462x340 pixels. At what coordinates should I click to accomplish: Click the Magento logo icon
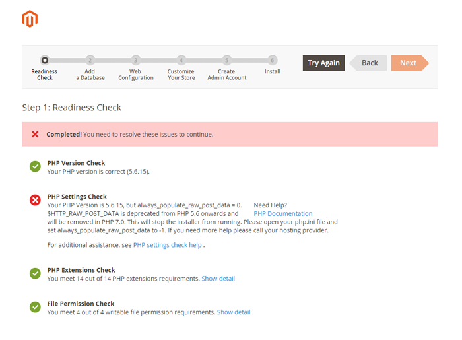point(30,19)
